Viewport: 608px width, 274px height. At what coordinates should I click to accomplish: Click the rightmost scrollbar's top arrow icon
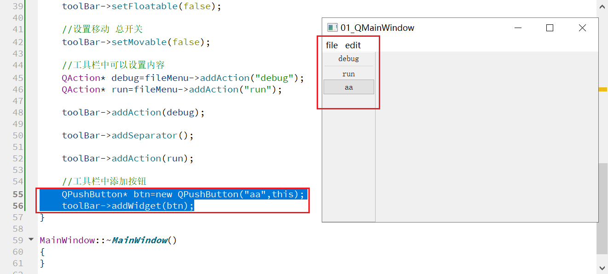click(x=602, y=6)
